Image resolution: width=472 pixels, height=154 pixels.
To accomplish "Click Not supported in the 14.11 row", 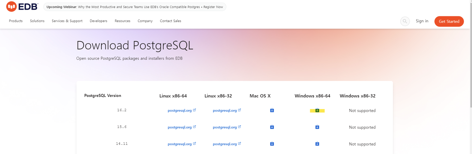I will [362, 144].
